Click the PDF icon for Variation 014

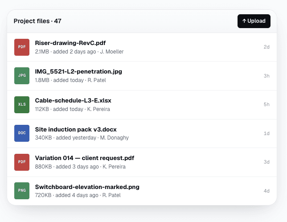[22, 162]
